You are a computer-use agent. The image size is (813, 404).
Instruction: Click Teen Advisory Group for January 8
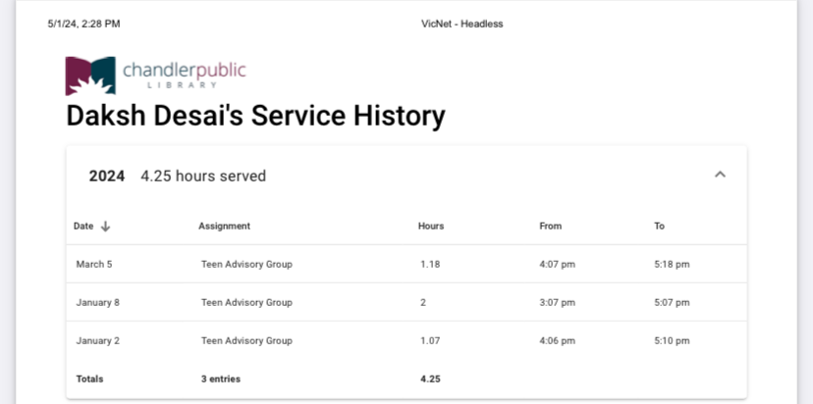[246, 303]
